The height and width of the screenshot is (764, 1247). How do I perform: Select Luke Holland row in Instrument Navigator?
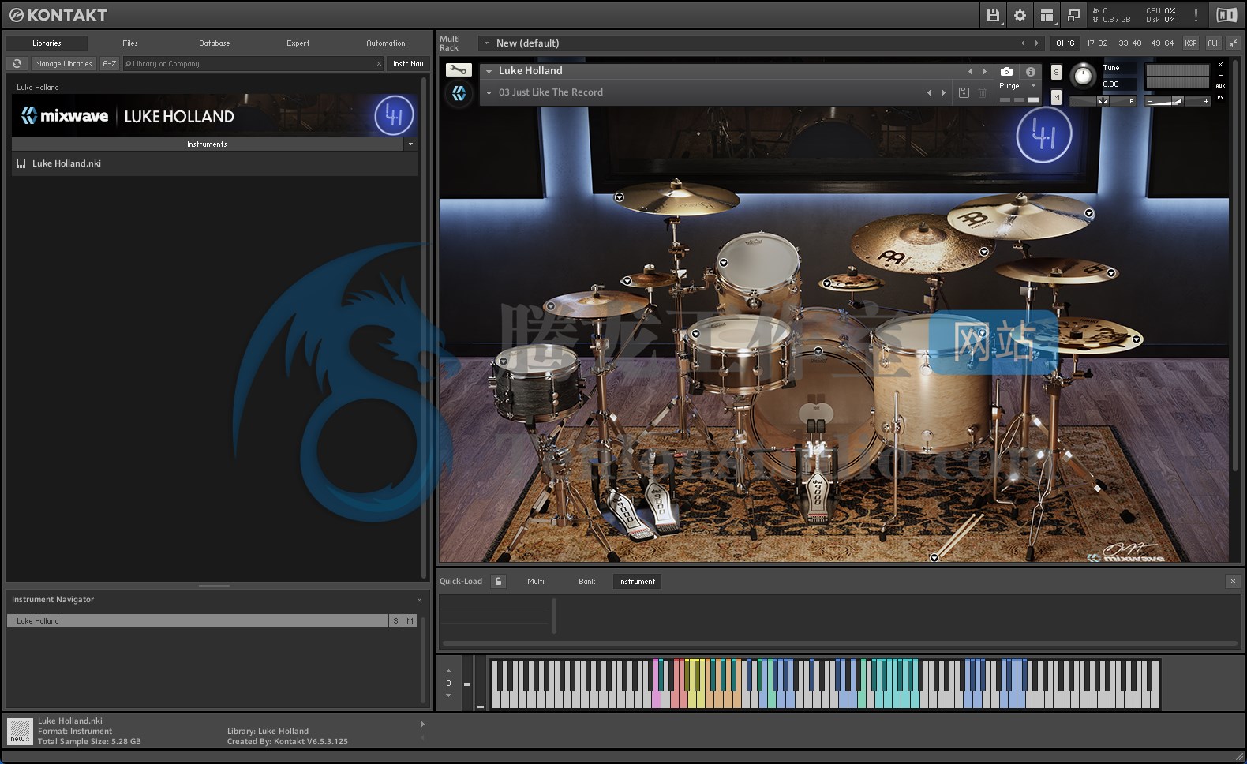click(x=197, y=621)
